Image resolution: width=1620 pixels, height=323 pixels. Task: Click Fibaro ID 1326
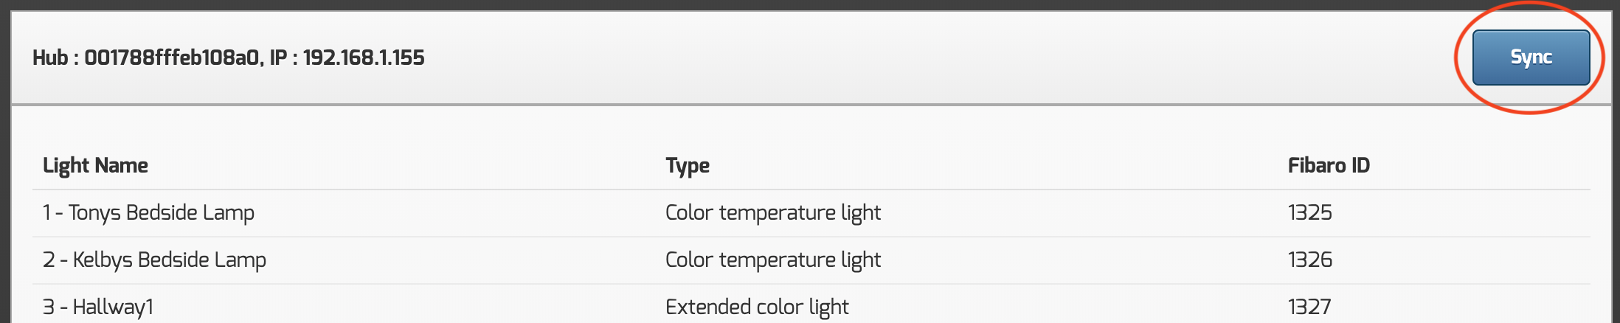[x=1309, y=260]
